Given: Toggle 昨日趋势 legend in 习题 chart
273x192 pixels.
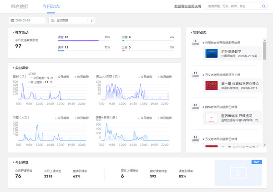Looking at the screenshot, I should (x=81, y=118).
